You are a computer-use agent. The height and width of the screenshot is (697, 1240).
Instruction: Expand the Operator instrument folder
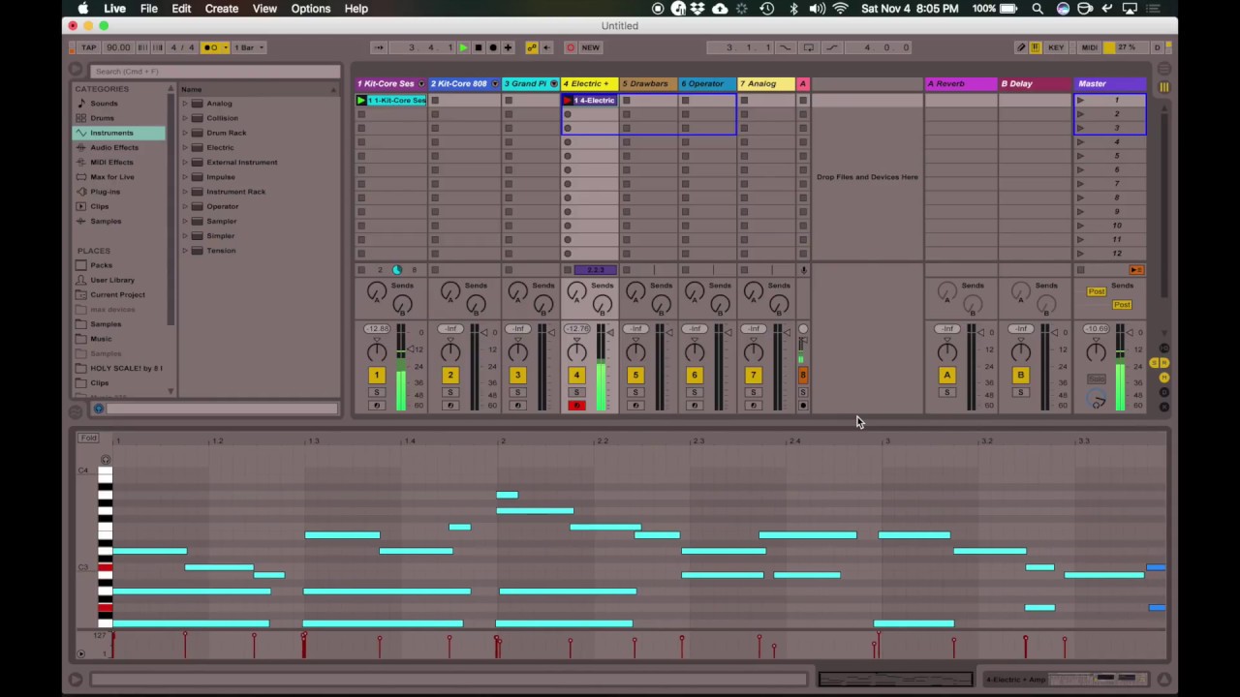[x=185, y=206]
